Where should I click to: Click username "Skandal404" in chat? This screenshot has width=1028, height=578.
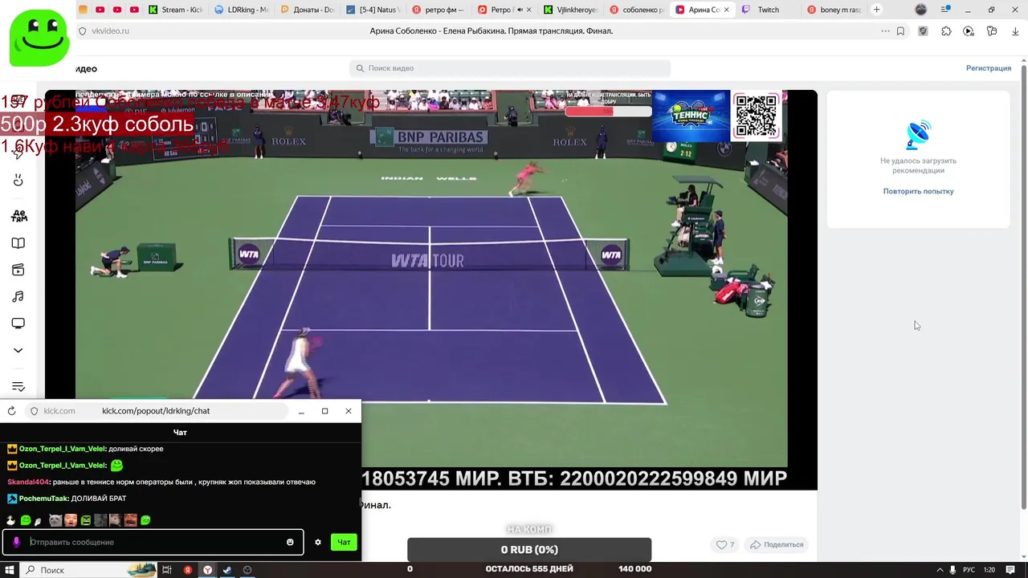point(28,482)
